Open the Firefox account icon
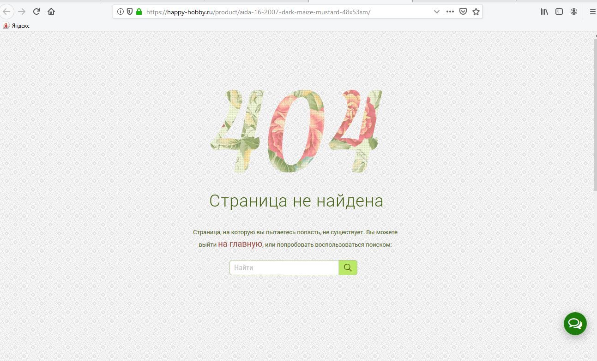The height and width of the screenshot is (361, 597). pyautogui.click(x=574, y=12)
